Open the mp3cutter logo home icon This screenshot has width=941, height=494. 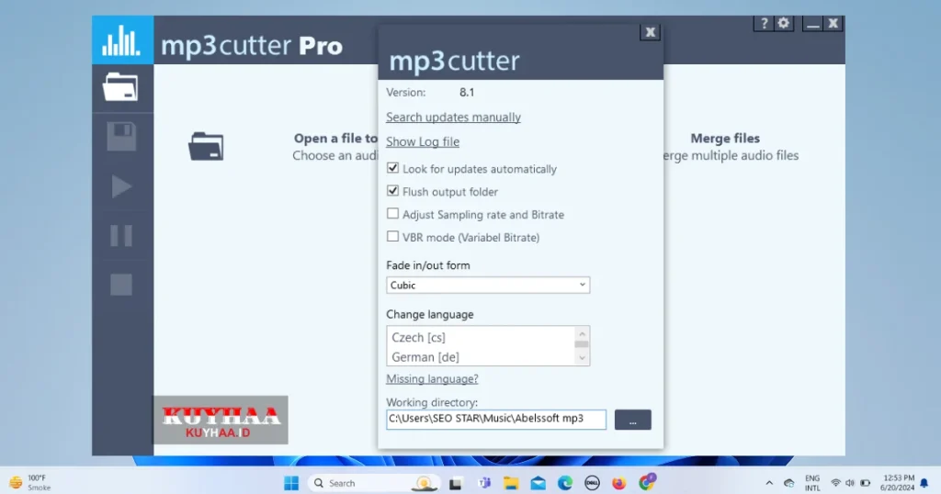[x=122, y=40]
